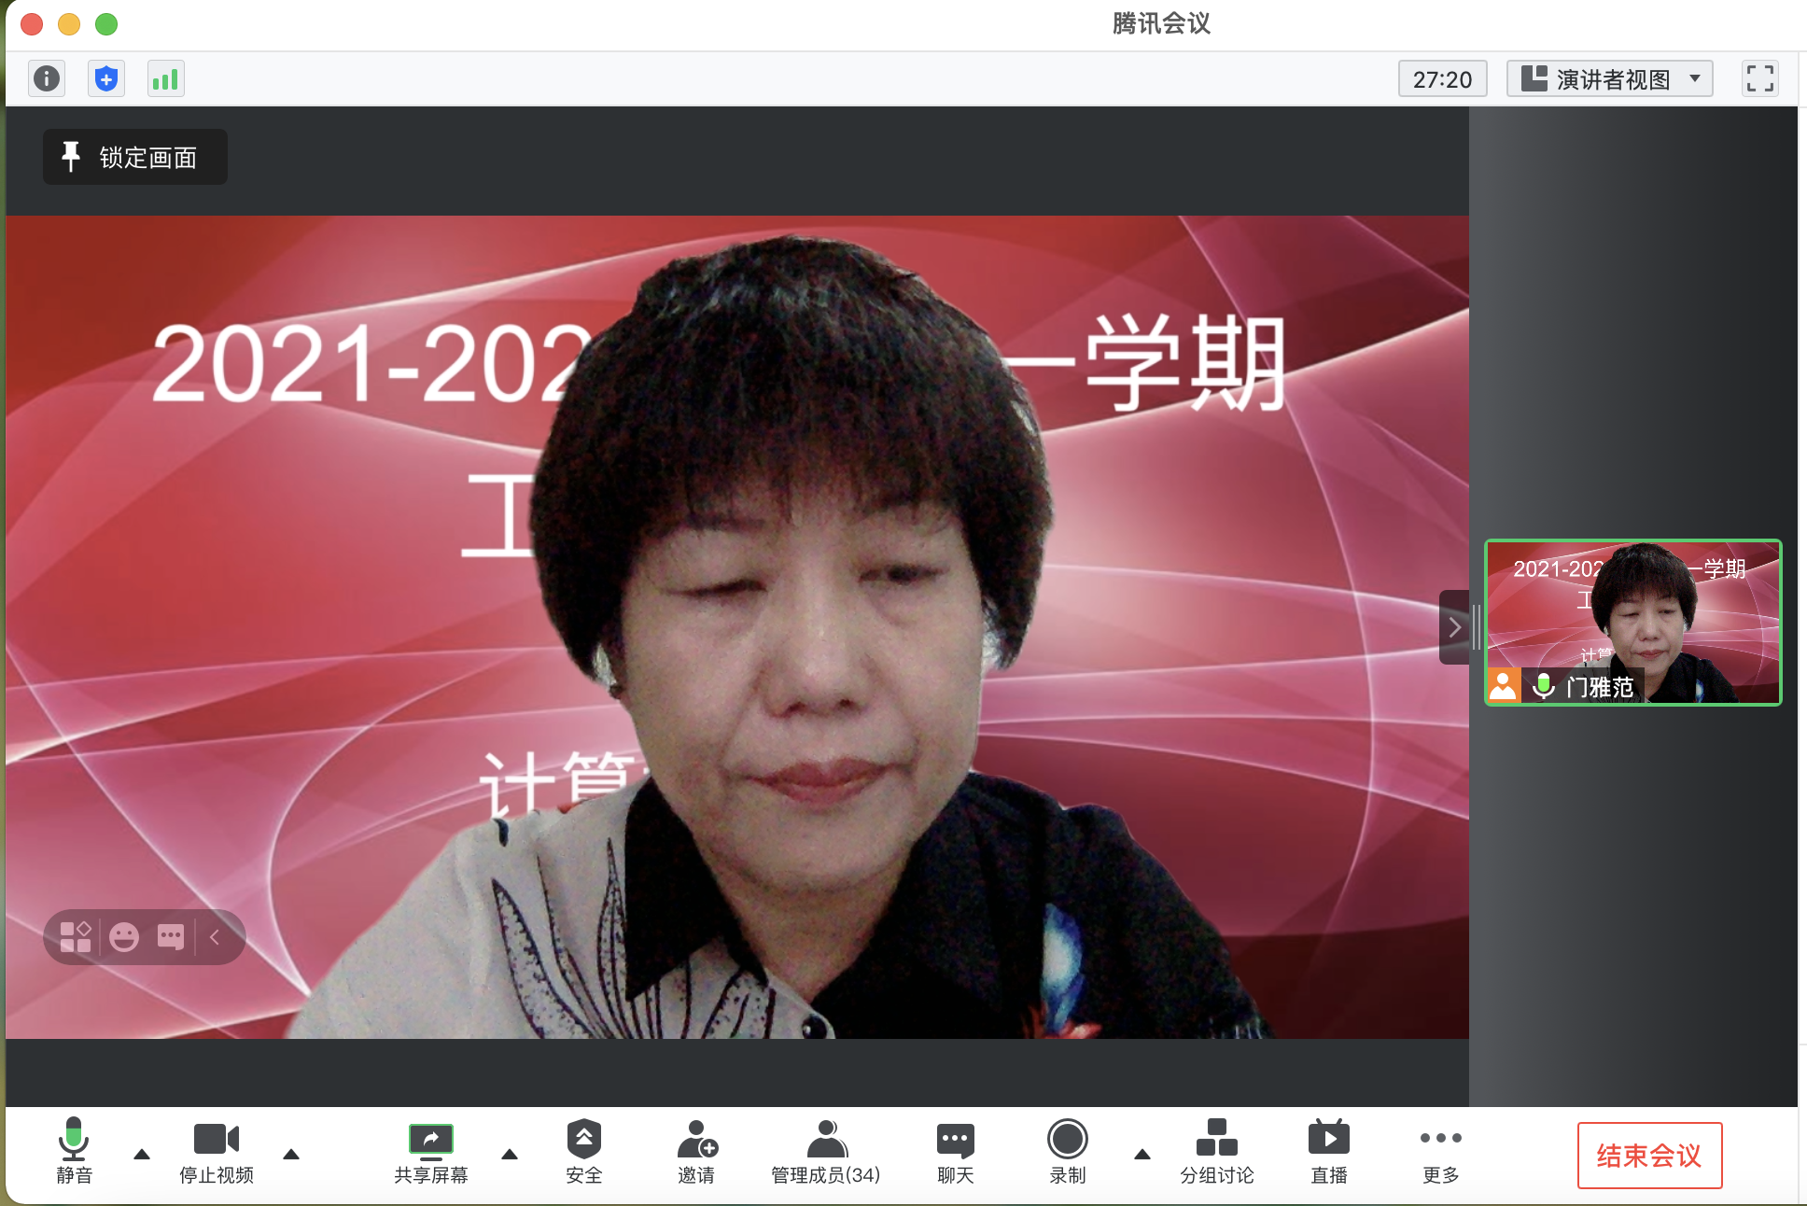Screen dimensions: 1807x1206
Task: Open the 更多 more menu
Action: click(1440, 1151)
